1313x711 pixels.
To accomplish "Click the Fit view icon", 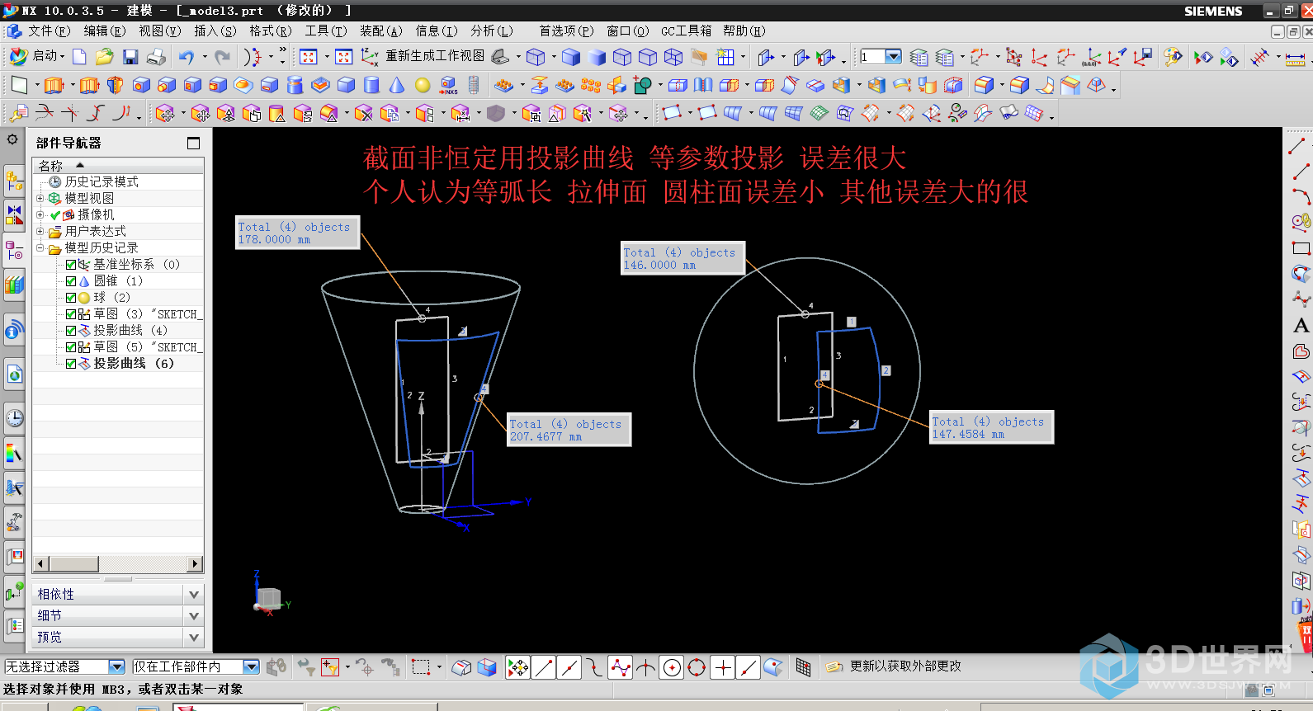I will [x=308, y=56].
